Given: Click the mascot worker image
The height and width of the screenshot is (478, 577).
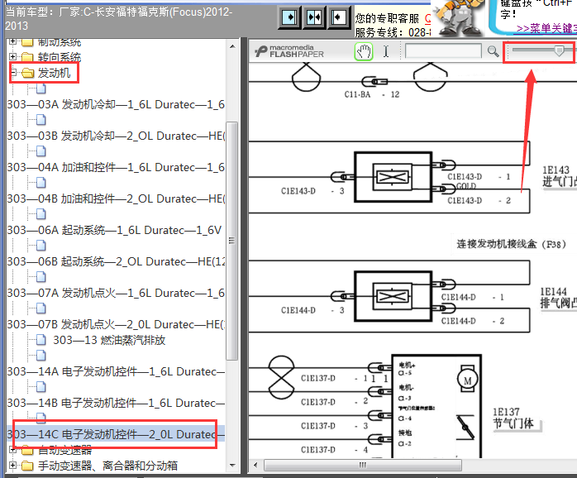Looking at the screenshot, I should click(460, 18).
